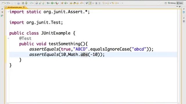Click the Math class reference
The height and width of the screenshot is (104, 186).
coord(73,55)
